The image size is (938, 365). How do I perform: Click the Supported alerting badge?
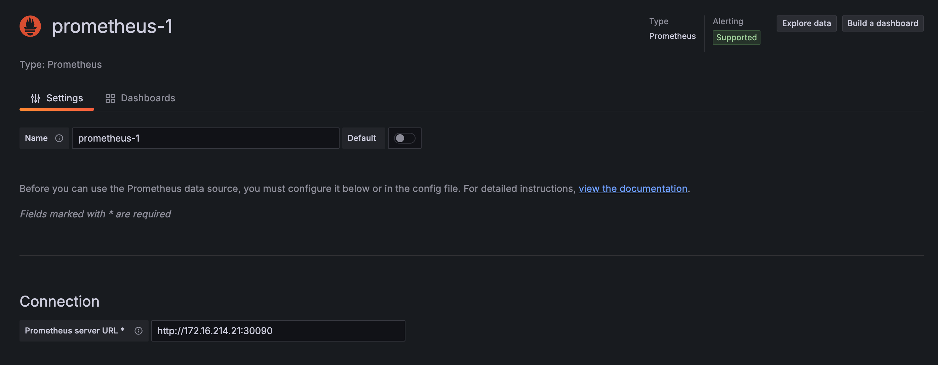tap(736, 38)
